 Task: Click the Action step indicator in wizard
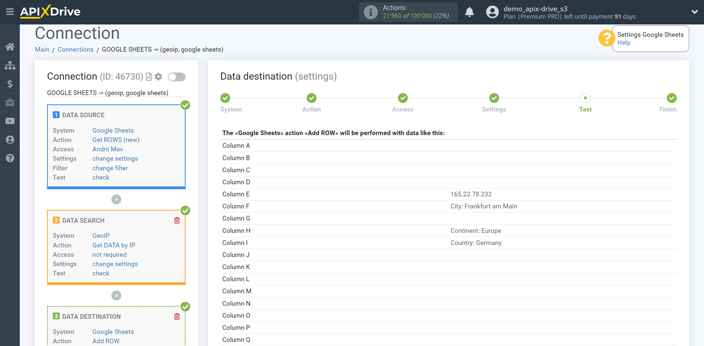click(x=312, y=99)
